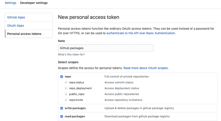221x121 pixels.
Task: Uncheck the write:packages scope
Action: pyautogui.click(x=62, y=108)
